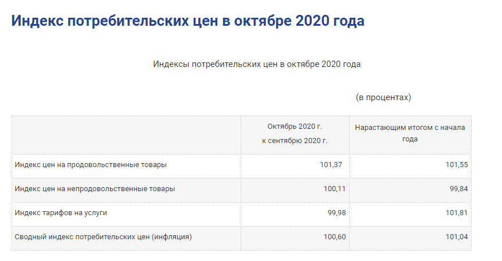Click the 'Нарастающим итогом с начала года' header

coord(410,133)
